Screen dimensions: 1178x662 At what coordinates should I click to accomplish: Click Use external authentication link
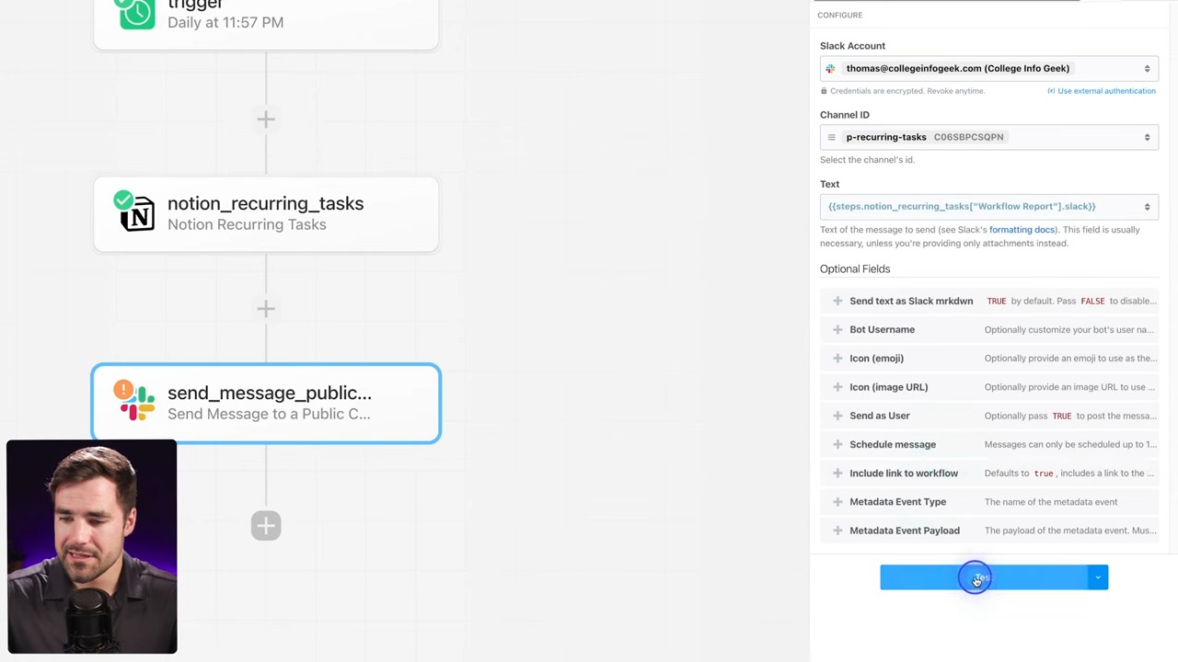pyautogui.click(x=1105, y=91)
